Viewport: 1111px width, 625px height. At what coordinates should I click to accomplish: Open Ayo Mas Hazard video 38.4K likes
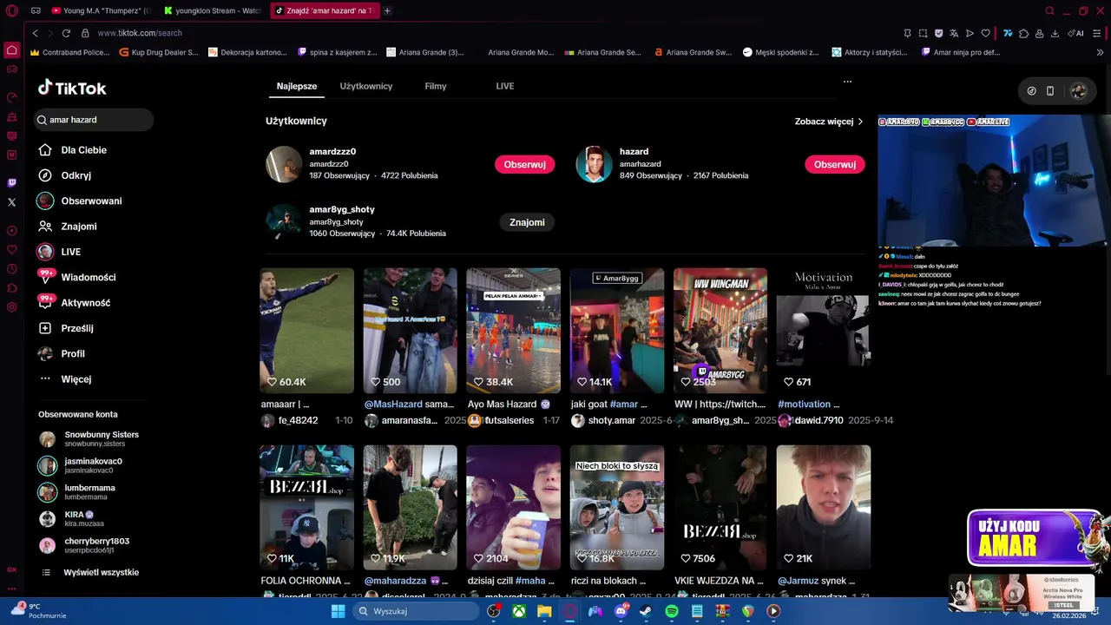(514, 331)
